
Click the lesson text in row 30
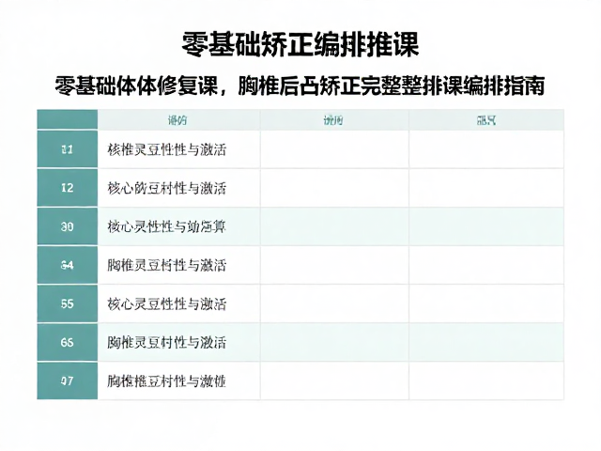pos(167,226)
